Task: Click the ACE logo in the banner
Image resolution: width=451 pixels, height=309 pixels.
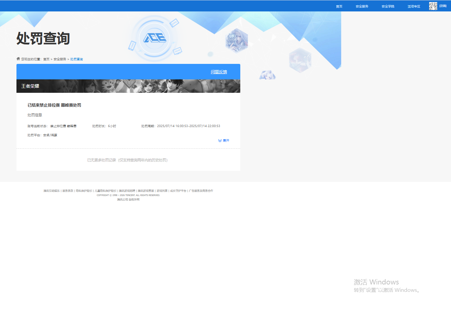Action: point(155,38)
